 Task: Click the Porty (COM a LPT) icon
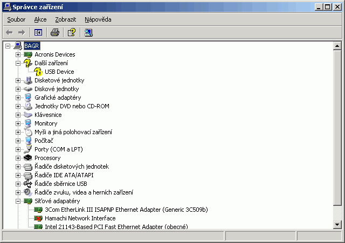pyautogui.click(x=28, y=149)
